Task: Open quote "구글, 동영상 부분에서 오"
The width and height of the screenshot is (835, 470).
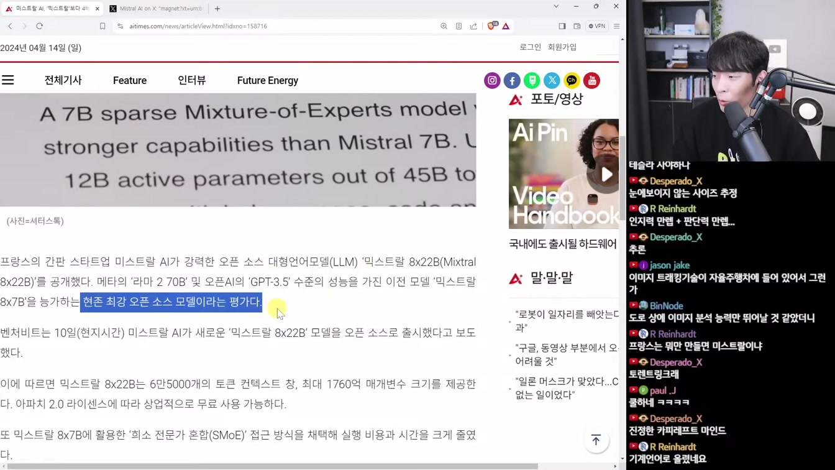Action: point(567,354)
